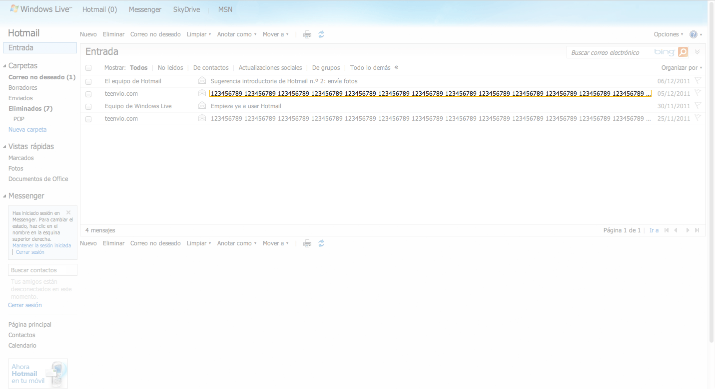The height and width of the screenshot is (389, 715).
Task: Open 'Ahora Hotmail en tu móvil' promo
Action: coord(38,374)
